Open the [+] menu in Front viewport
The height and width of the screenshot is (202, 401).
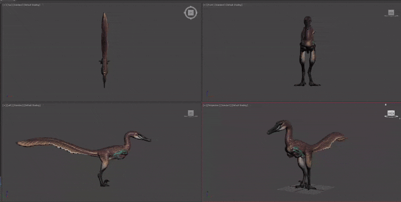click(x=205, y=5)
